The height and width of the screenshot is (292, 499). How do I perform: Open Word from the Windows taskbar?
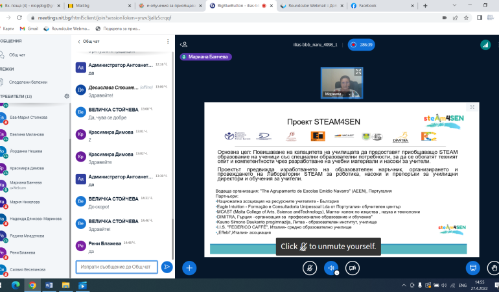pos(50,285)
